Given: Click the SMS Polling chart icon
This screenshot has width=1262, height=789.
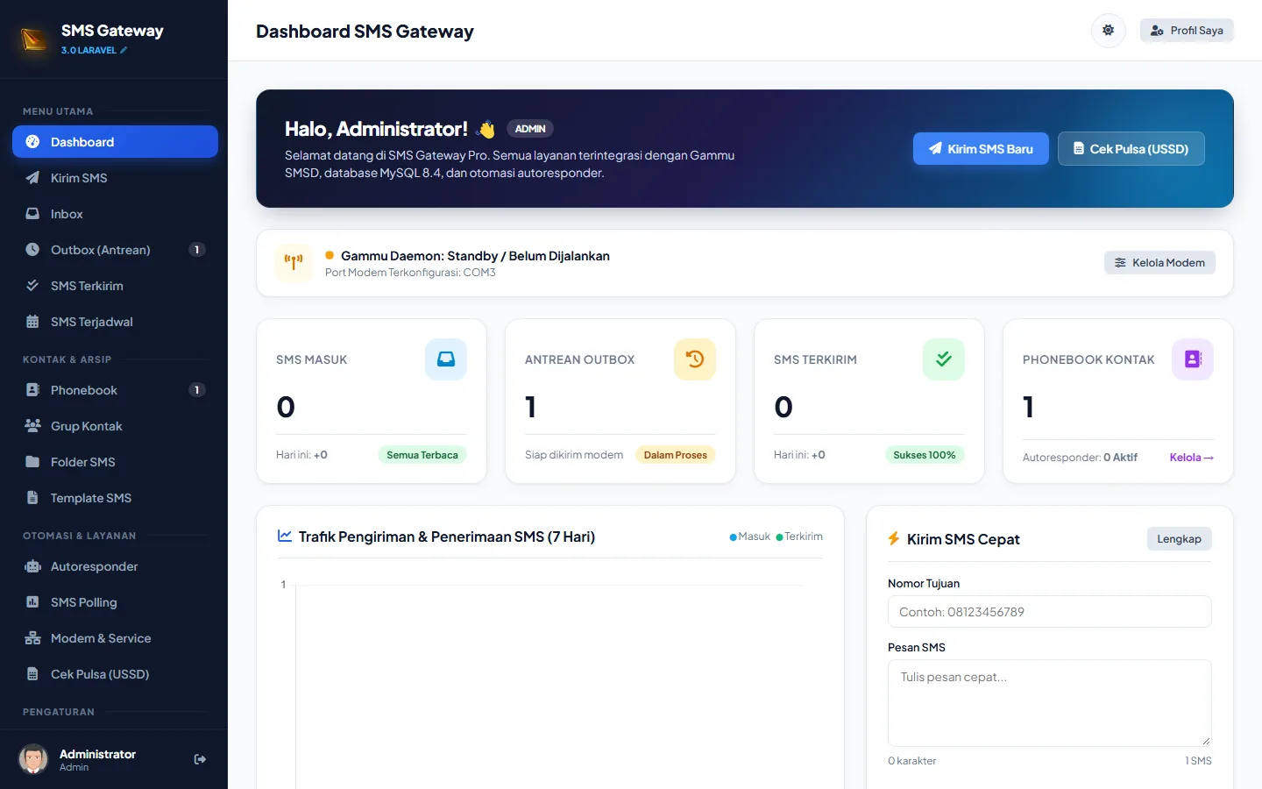Looking at the screenshot, I should [32, 602].
